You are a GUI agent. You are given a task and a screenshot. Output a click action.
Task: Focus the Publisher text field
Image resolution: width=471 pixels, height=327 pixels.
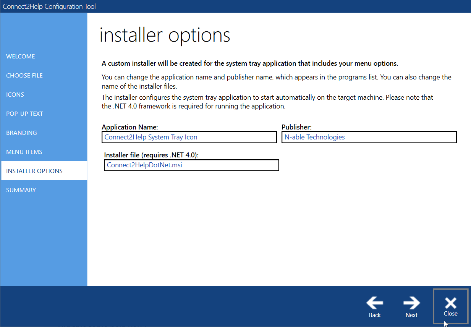pos(369,137)
